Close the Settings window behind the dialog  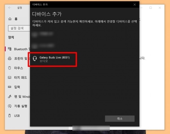coord(160,8)
